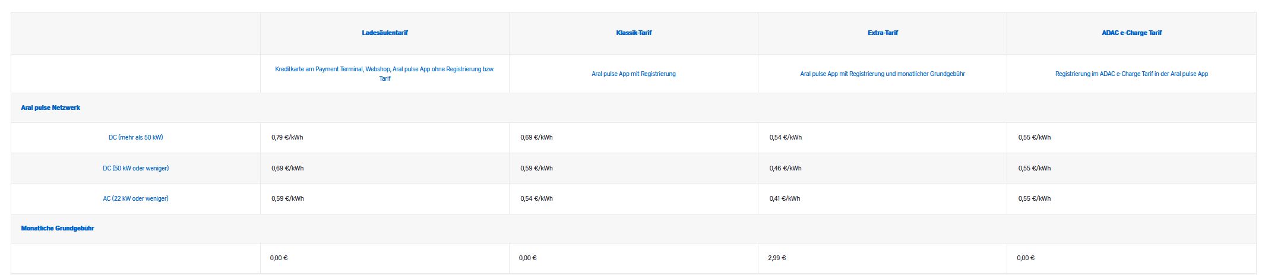The height and width of the screenshot is (275, 1265).
Task: Click the AC (22 kW oder weniger) label
Action: click(x=135, y=199)
